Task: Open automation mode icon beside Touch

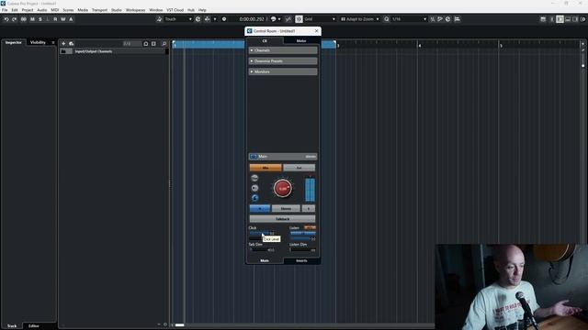Action: click(159, 19)
